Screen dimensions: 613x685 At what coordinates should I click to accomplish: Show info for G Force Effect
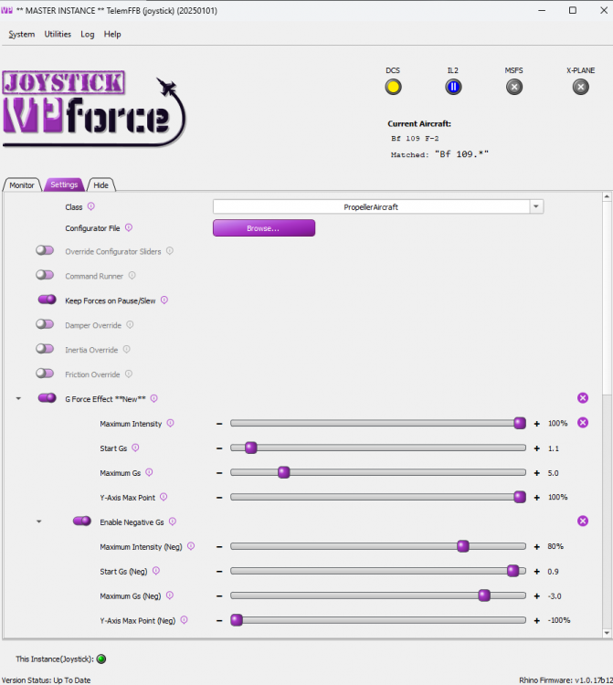point(153,398)
